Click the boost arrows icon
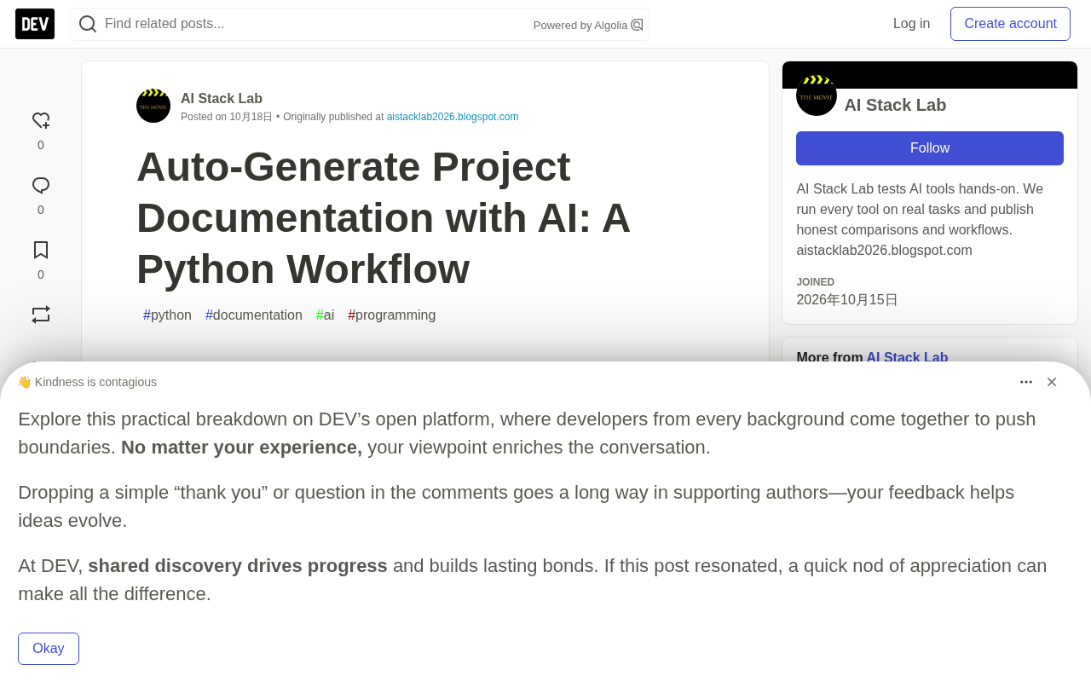Viewport: 1091px width, 682px height. (41, 315)
